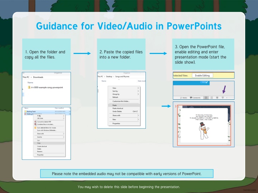Click the Adobe PDF icon beside Convert to Adobe PDF
Screen dimensions: 258x193
[x=35, y=122]
